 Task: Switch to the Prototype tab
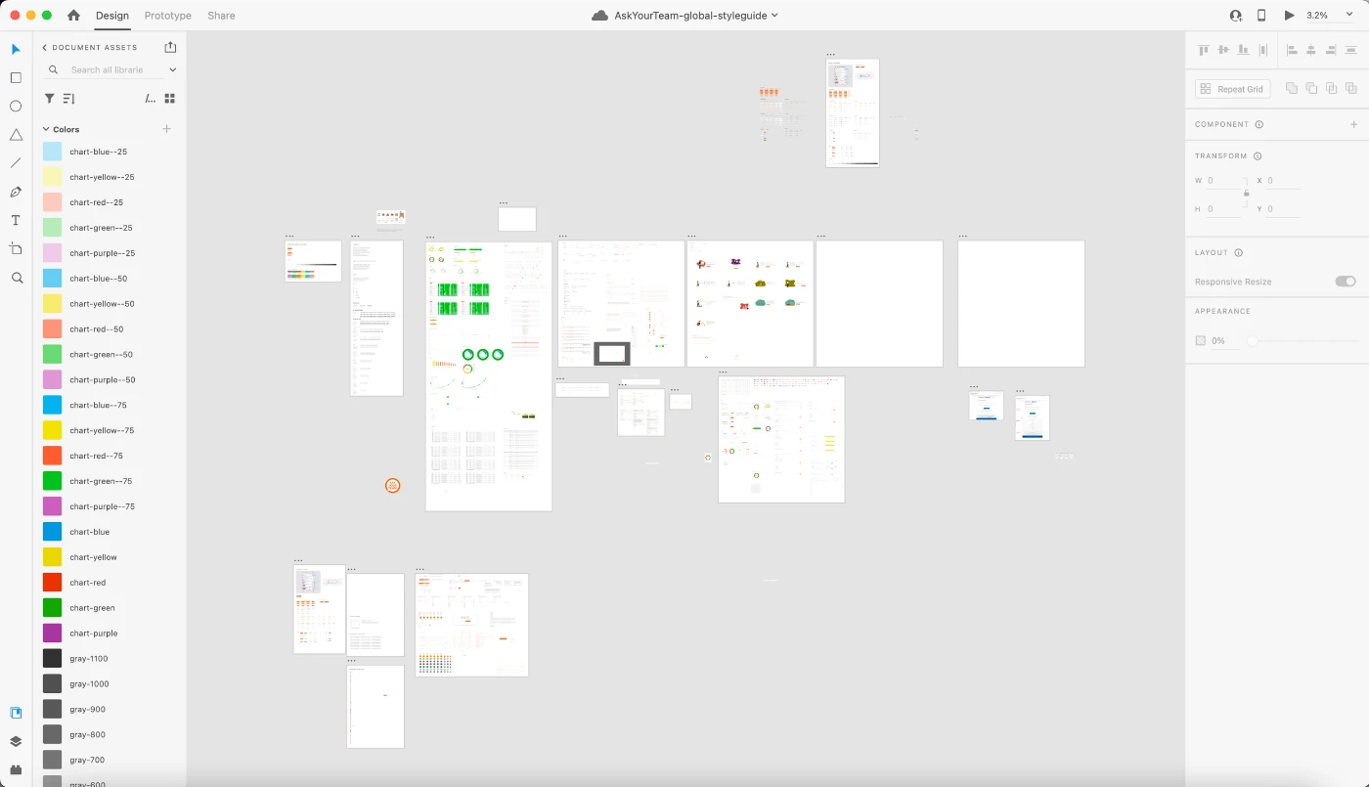pos(167,16)
